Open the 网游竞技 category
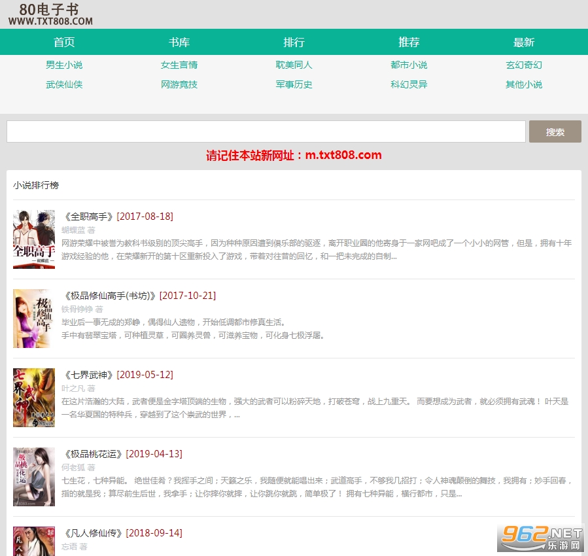 [x=179, y=84]
